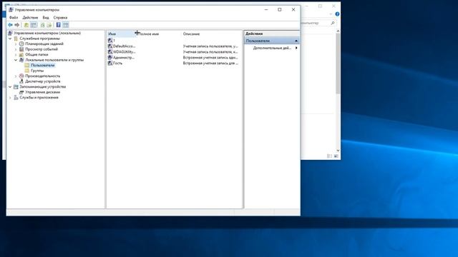Viewport: 458px width, 257px height.
Task: Click the Диспетчер устройств icon
Action: [21, 81]
